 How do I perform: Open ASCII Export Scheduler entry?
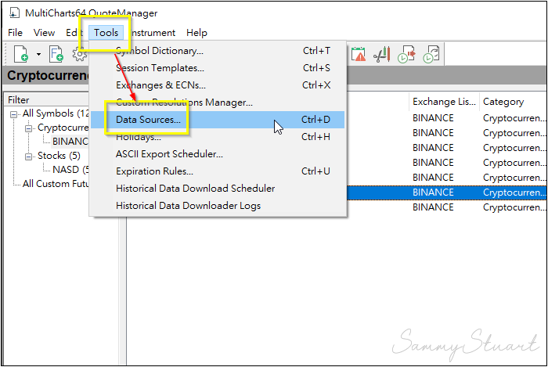(x=218, y=154)
